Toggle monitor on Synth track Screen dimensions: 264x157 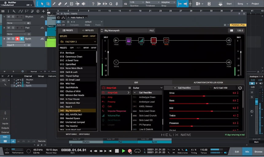(x=22, y=39)
